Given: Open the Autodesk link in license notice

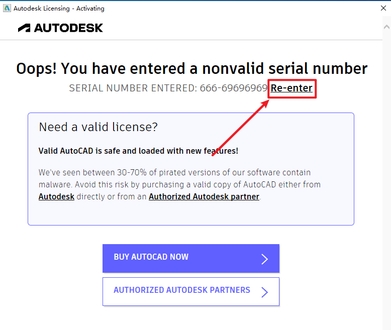Looking at the screenshot, I should [x=56, y=197].
